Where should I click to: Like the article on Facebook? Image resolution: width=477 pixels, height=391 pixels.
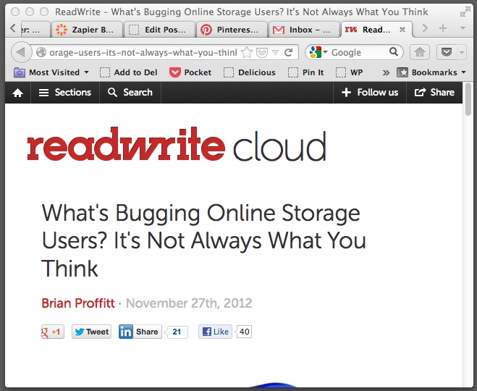coord(216,332)
